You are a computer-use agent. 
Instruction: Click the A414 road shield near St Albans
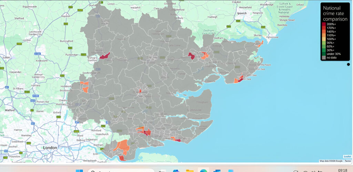(x=27, y=92)
